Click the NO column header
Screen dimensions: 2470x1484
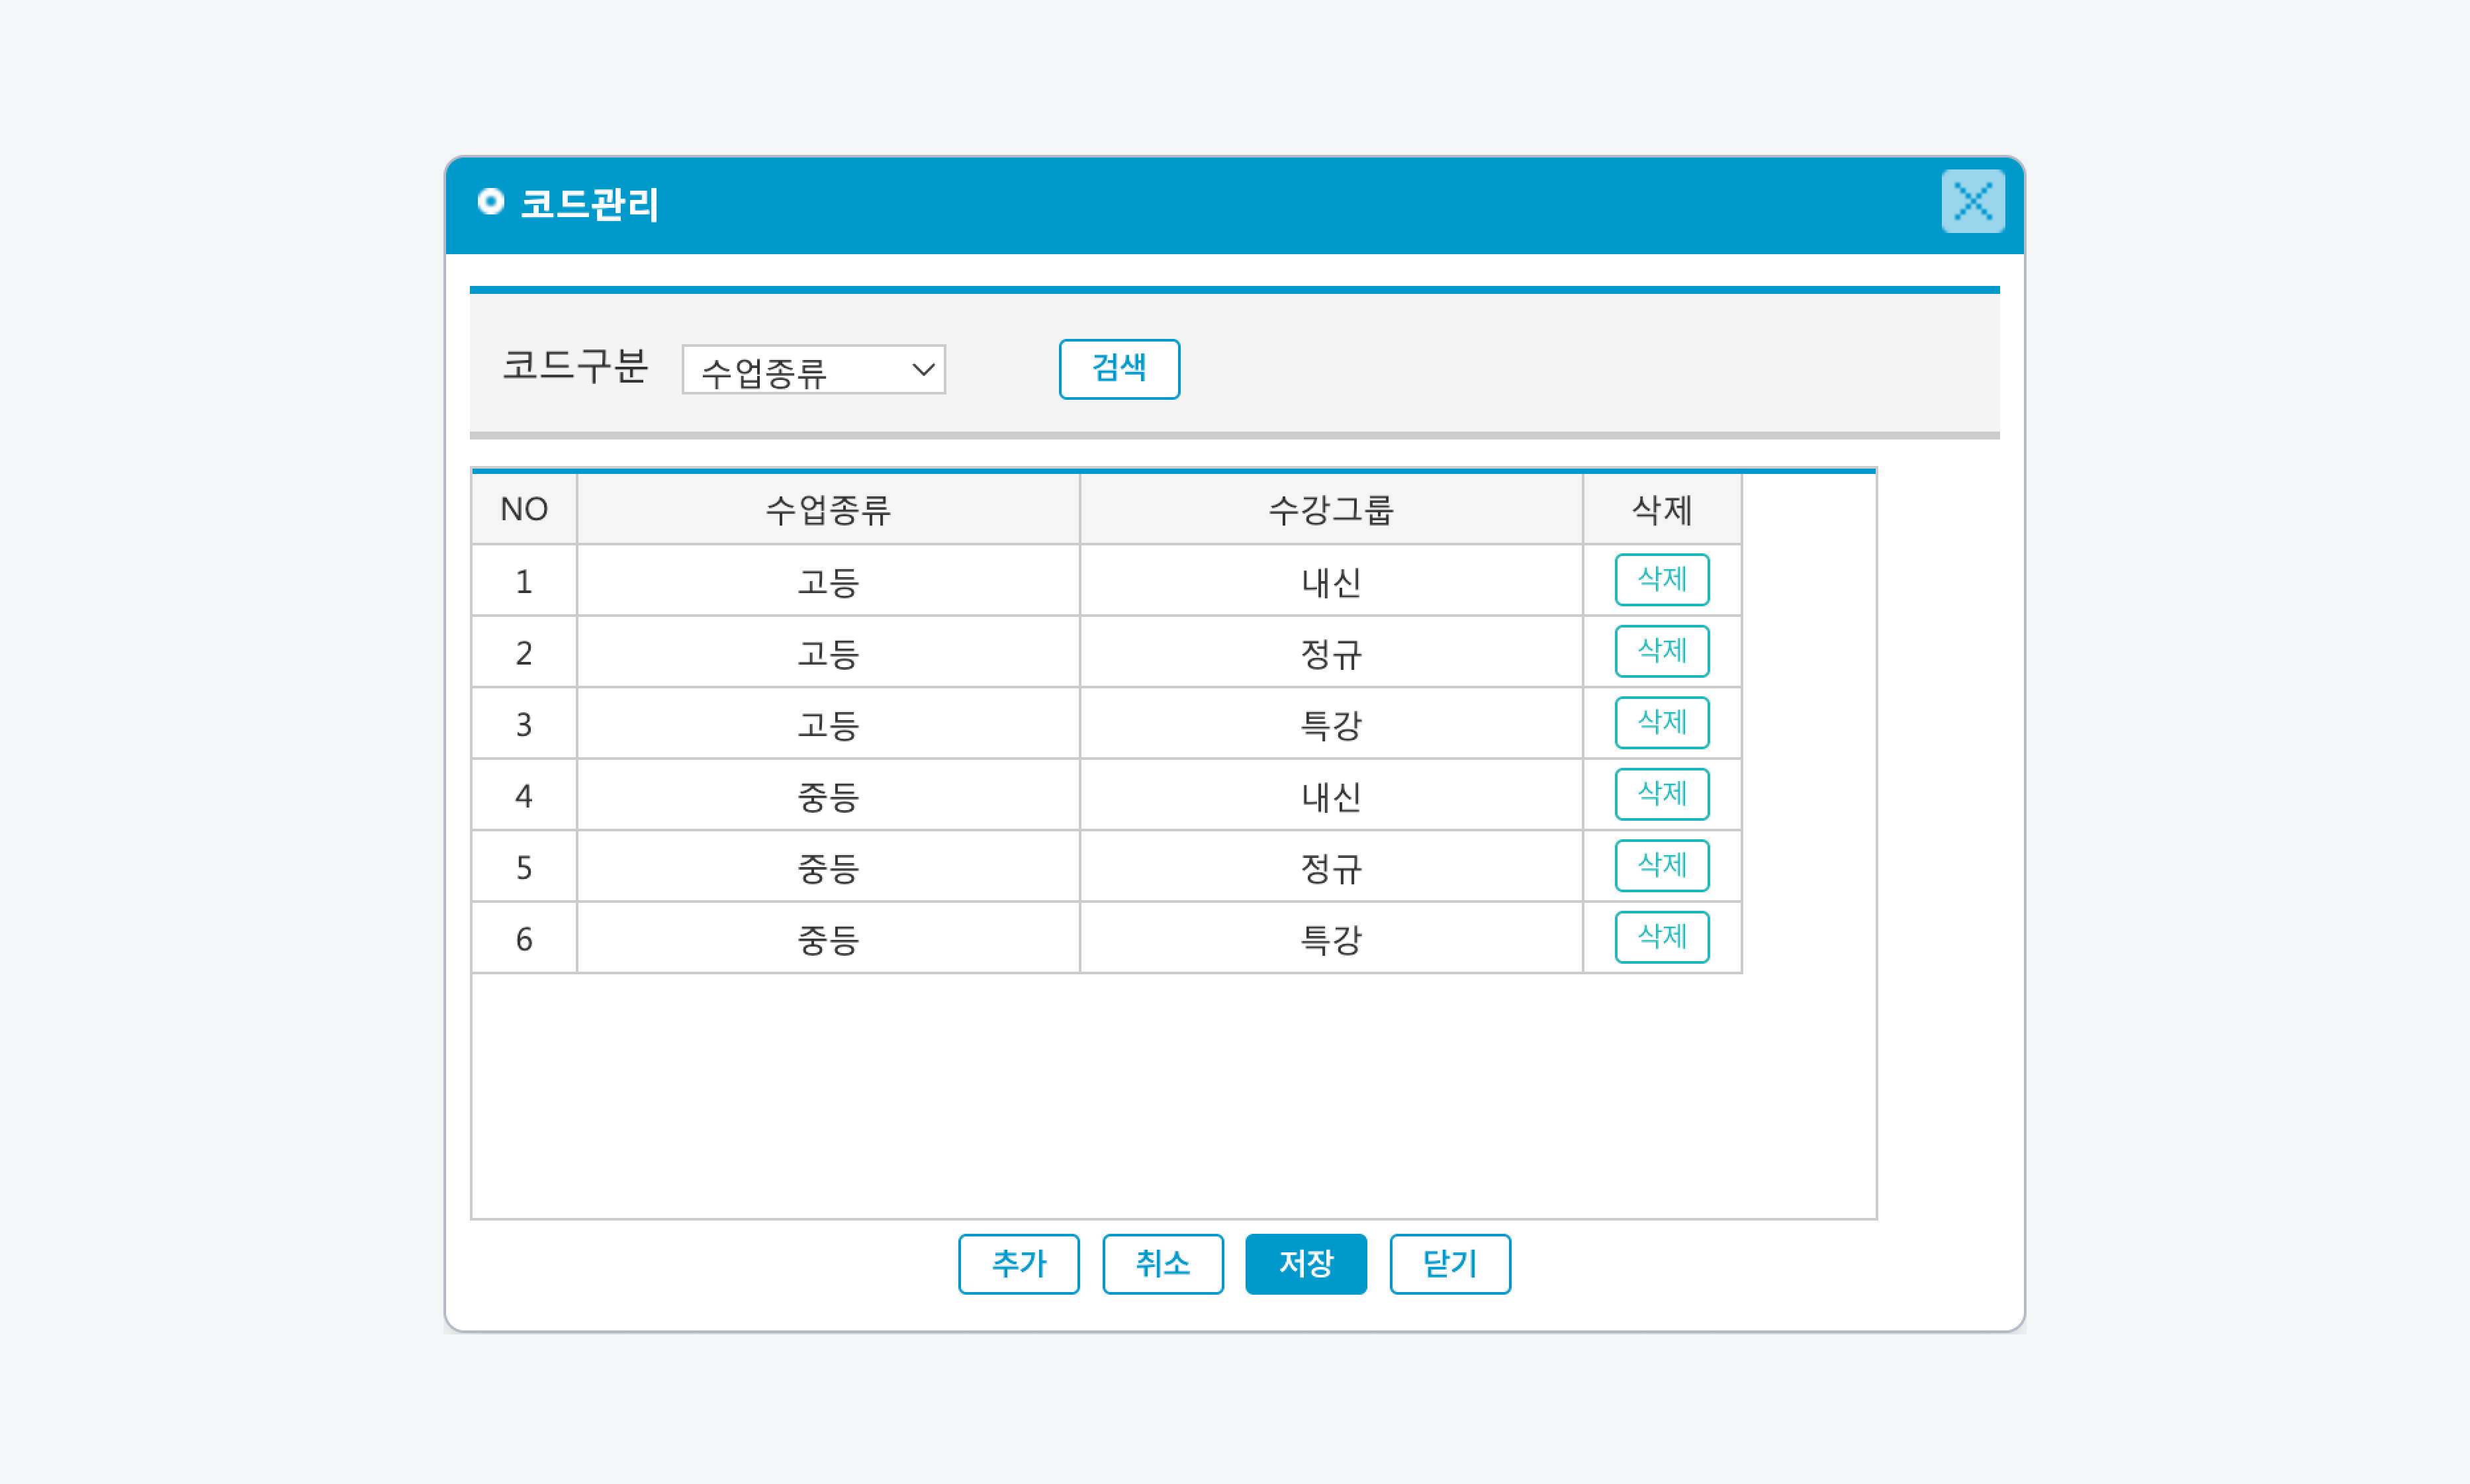(x=523, y=509)
